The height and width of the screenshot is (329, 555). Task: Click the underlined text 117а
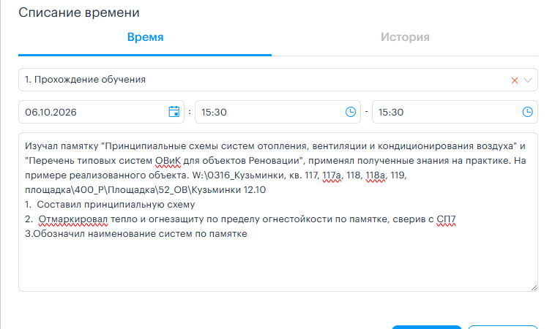[332, 175]
